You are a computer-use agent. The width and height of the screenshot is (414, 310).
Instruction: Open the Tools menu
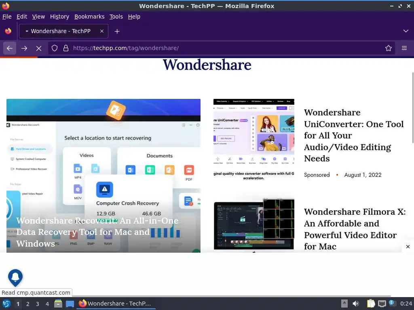coord(116,17)
